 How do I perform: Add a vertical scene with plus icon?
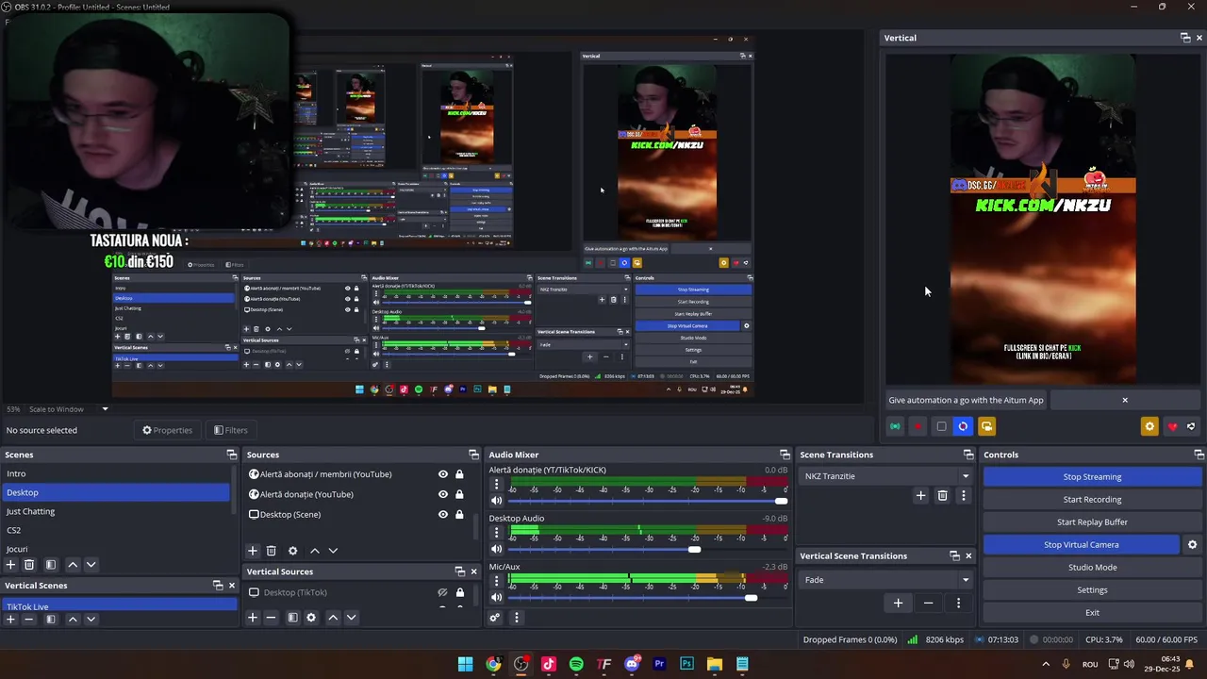click(10, 620)
